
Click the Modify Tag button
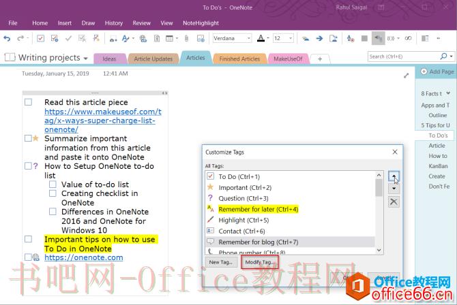point(260,262)
